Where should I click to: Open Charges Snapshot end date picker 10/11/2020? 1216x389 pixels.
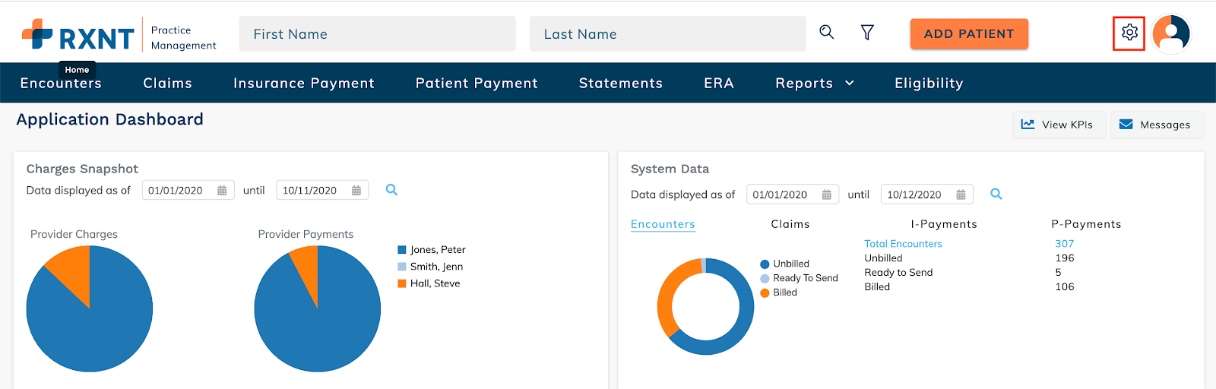(x=310, y=191)
